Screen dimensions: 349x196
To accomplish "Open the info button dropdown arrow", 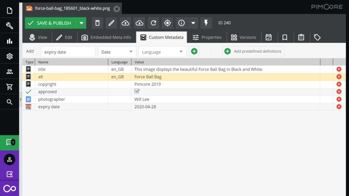I will click(193, 23).
